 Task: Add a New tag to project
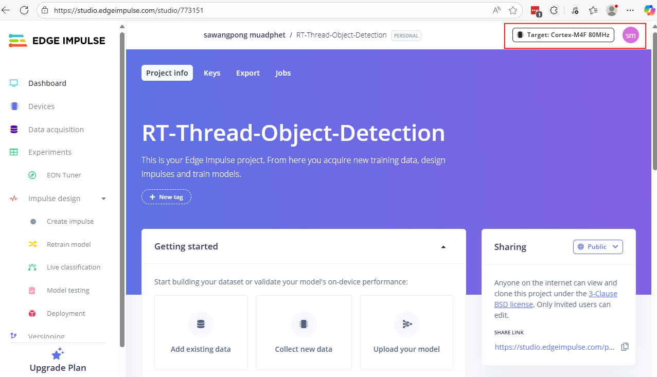click(x=166, y=197)
